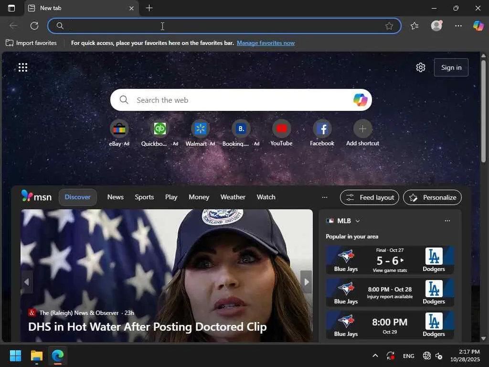Click Microsoft Edge taskbar icon
The width and height of the screenshot is (489, 367).
[x=58, y=356]
